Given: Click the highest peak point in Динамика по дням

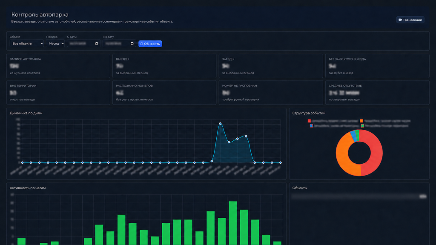Looking at the screenshot, I should click(x=220, y=123).
